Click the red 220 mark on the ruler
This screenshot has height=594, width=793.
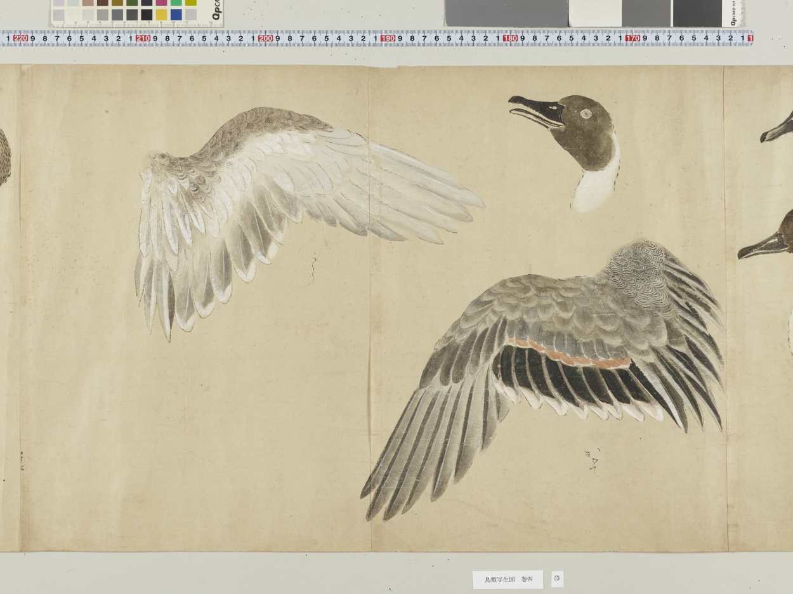click(x=20, y=38)
